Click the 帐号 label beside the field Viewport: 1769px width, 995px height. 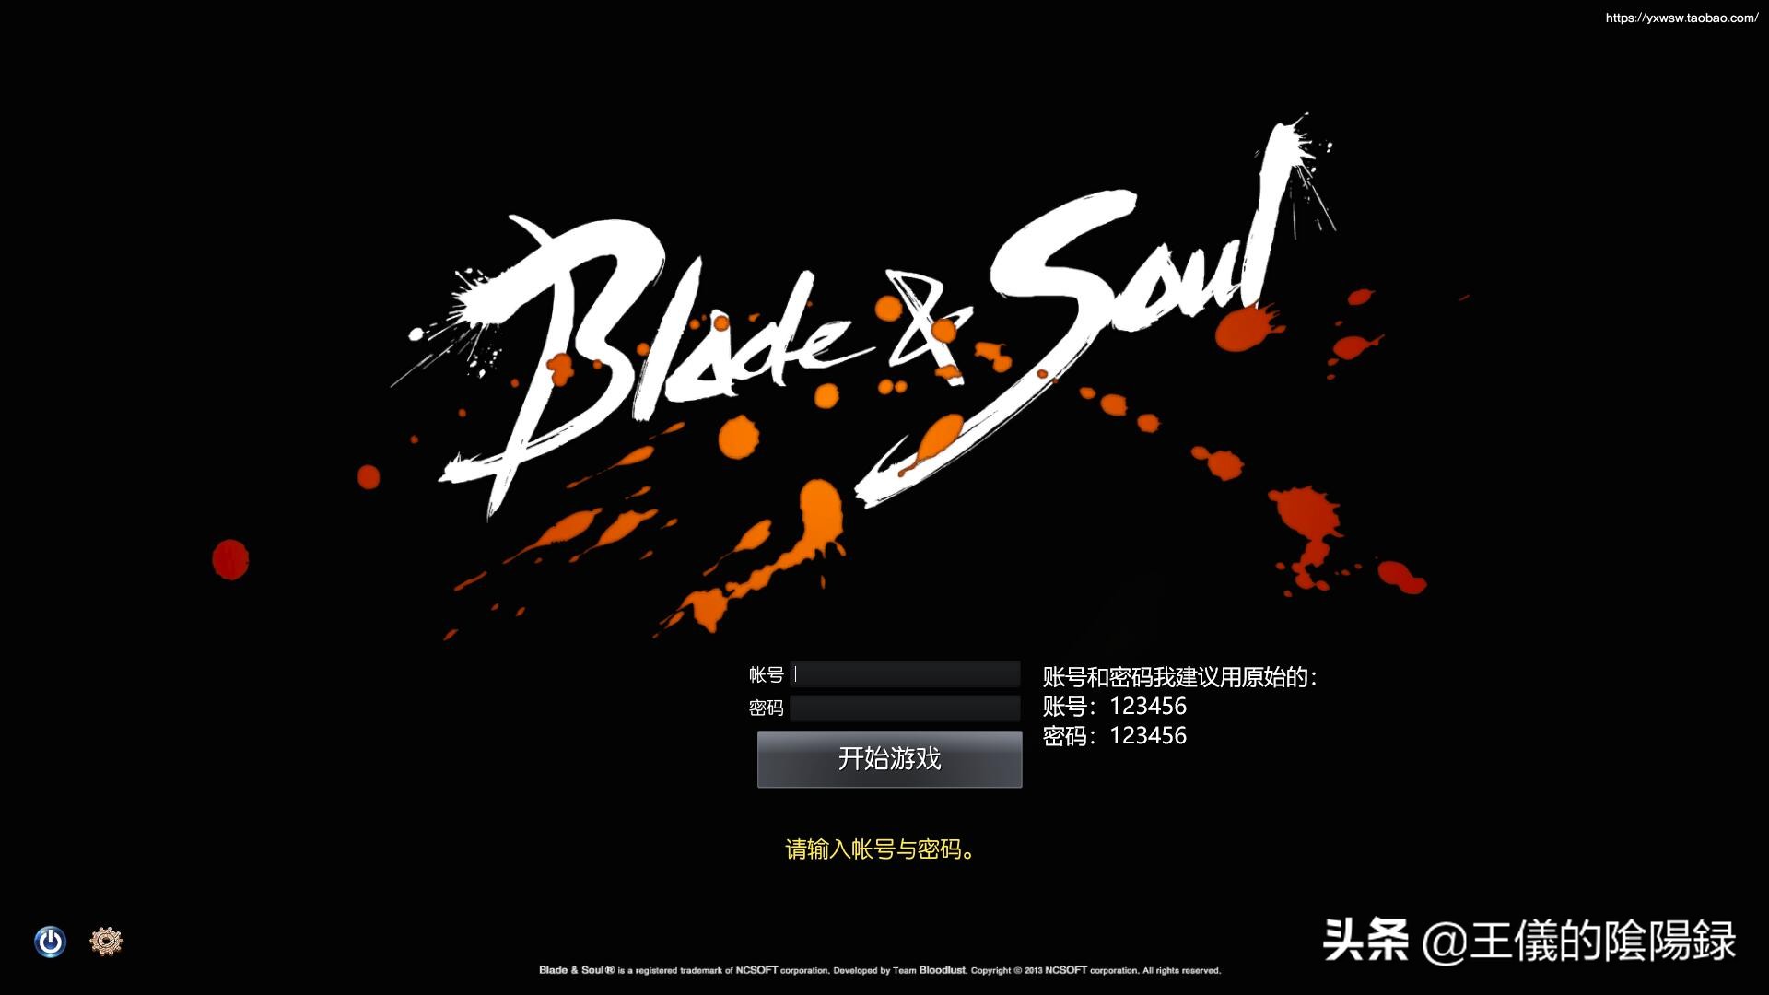pyautogui.click(x=766, y=675)
